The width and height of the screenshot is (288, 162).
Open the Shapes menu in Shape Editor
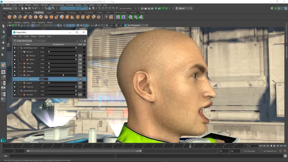pos(33,36)
